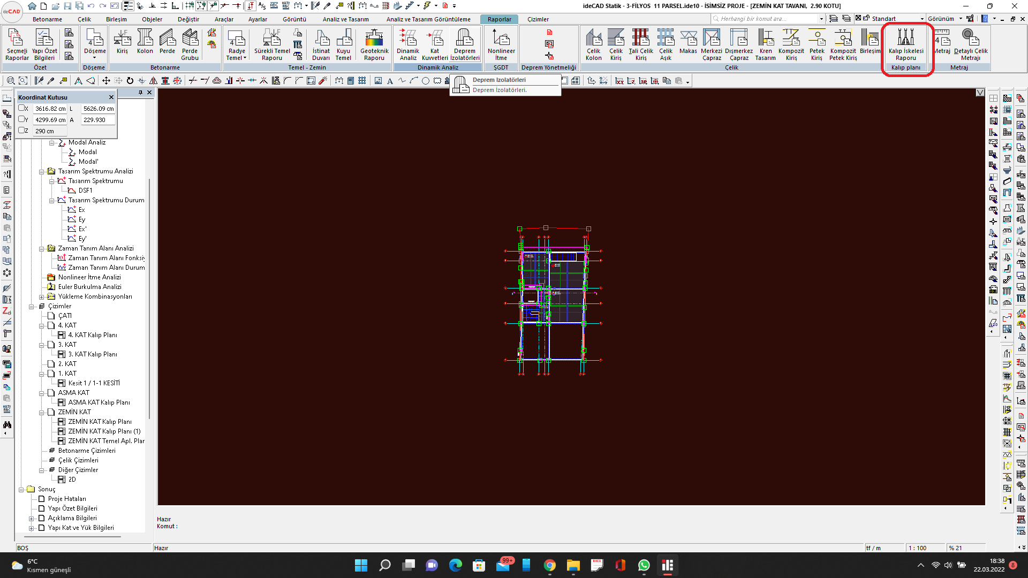Select Yapı Özet Bilgileri tree item
Viewport: 1028px width, 578px height.
click(x=73, y=508)
